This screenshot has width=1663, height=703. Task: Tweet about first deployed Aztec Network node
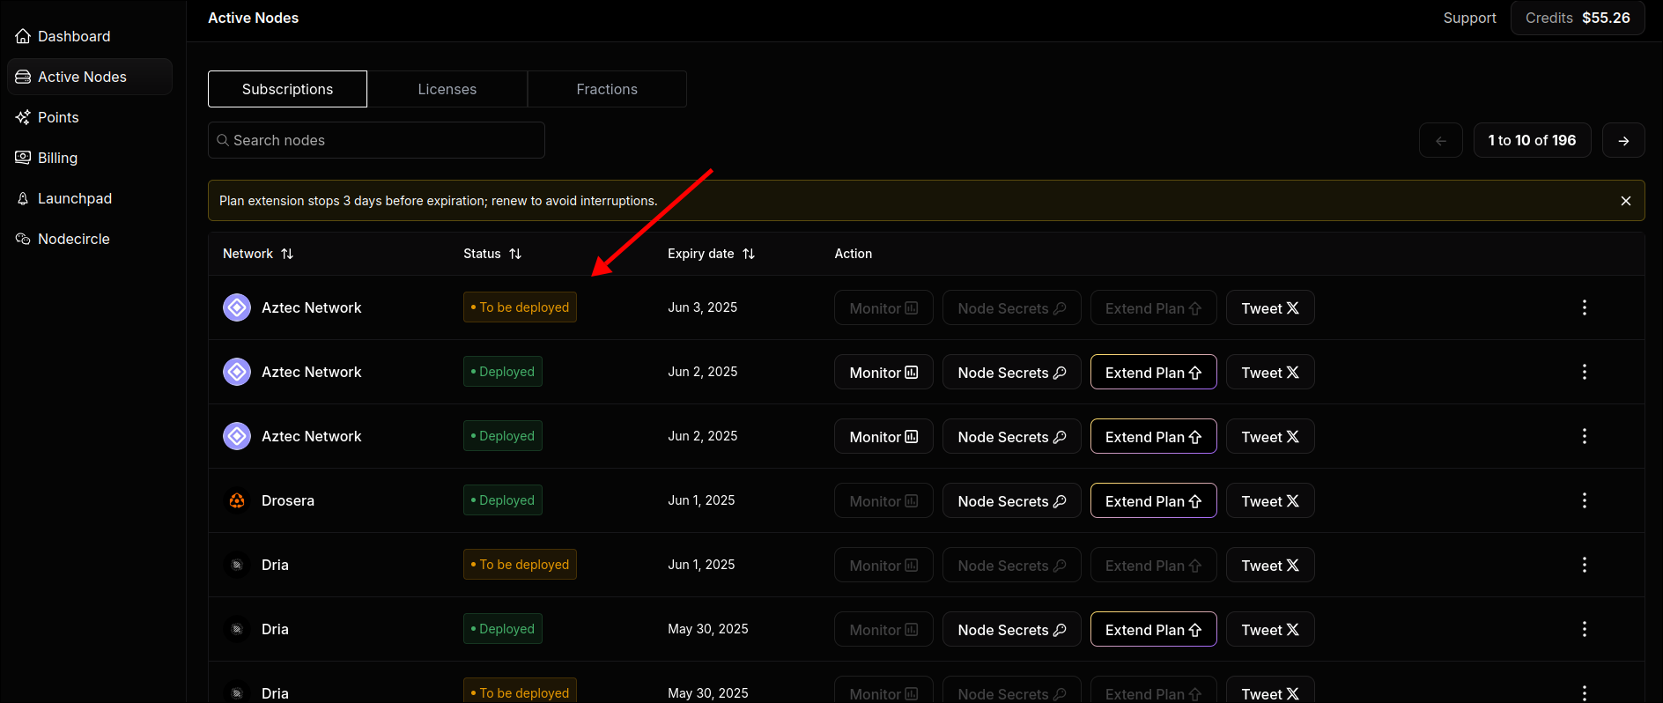[x=1270, y=372]
